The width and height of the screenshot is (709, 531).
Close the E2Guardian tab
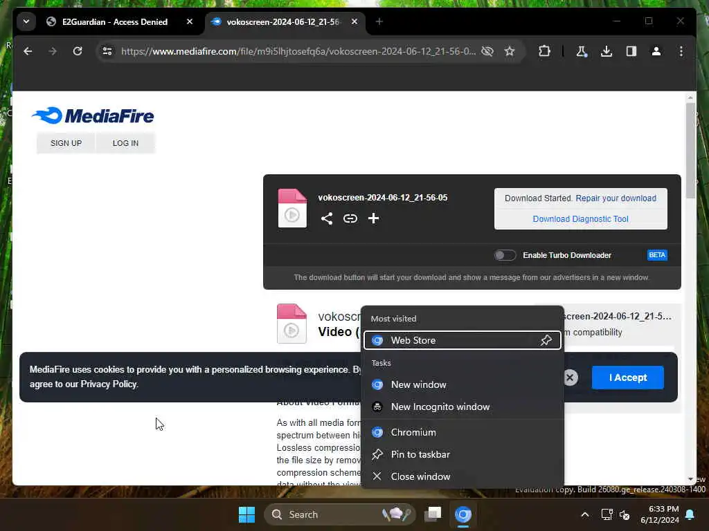(x=190, y=21)
